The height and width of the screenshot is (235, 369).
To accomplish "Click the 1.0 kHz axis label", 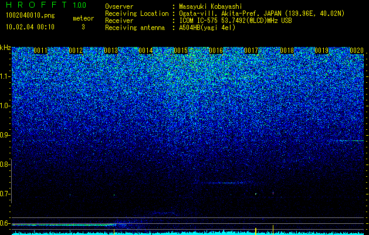I will (x=5, y=106).
